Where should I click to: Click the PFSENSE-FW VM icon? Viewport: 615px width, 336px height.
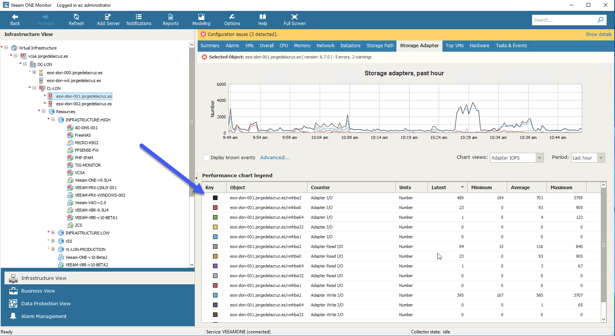(x=70, y=150)
